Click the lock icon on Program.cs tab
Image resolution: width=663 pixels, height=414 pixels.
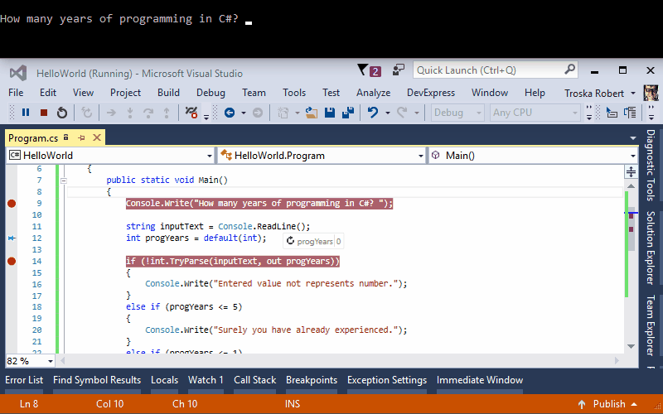coord(66,137)
